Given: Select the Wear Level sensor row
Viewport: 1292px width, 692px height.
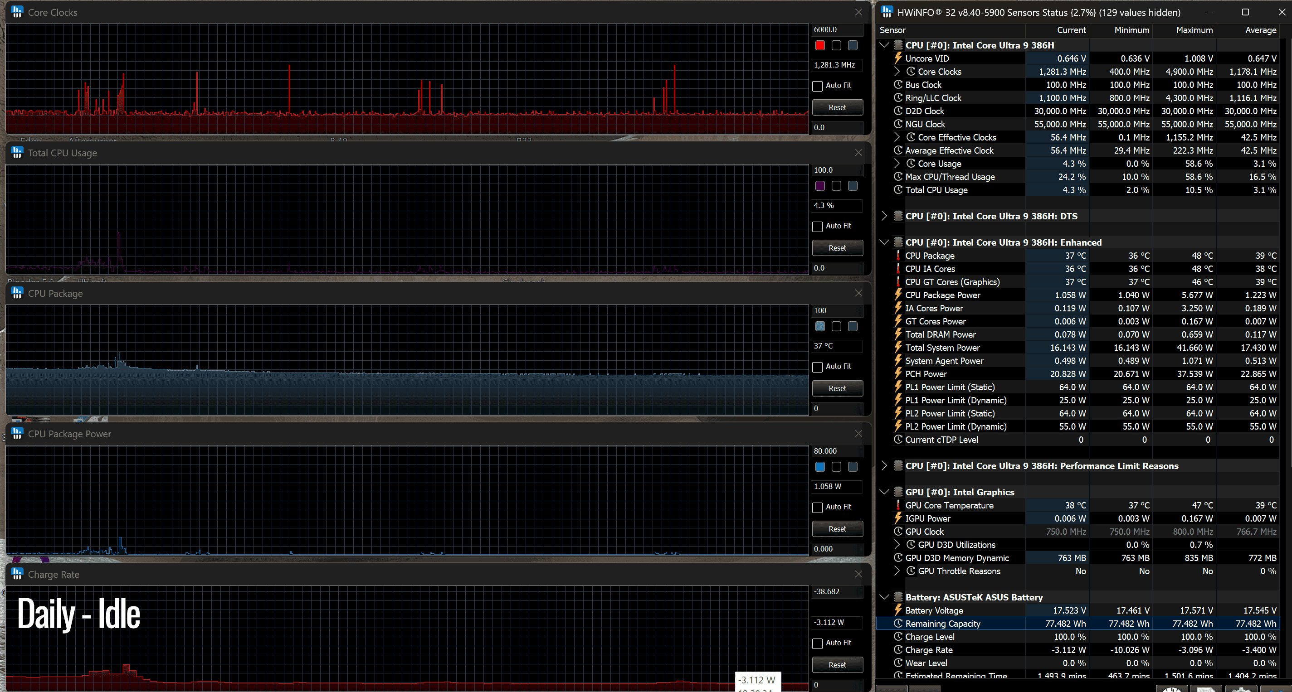Looking at the screenshot, I should [1078, 663].
